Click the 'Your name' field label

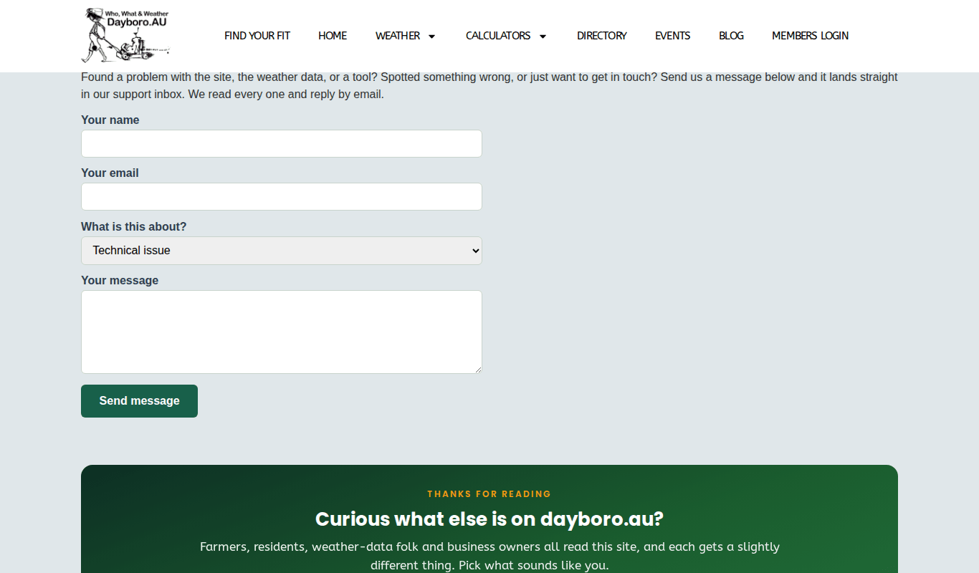pyautogui.click(x=110, y=120)
